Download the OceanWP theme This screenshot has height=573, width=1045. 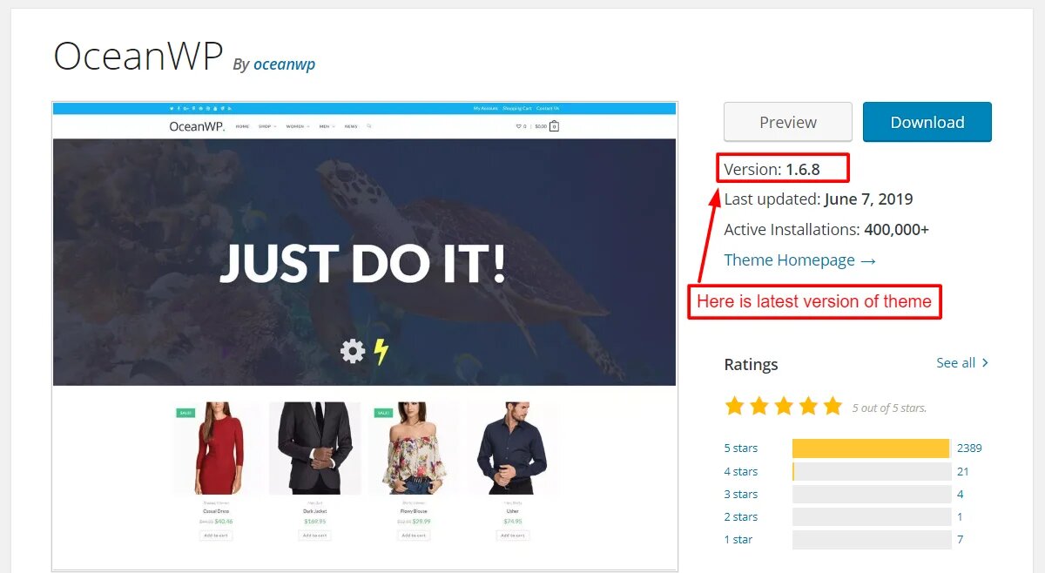(927, 122)
